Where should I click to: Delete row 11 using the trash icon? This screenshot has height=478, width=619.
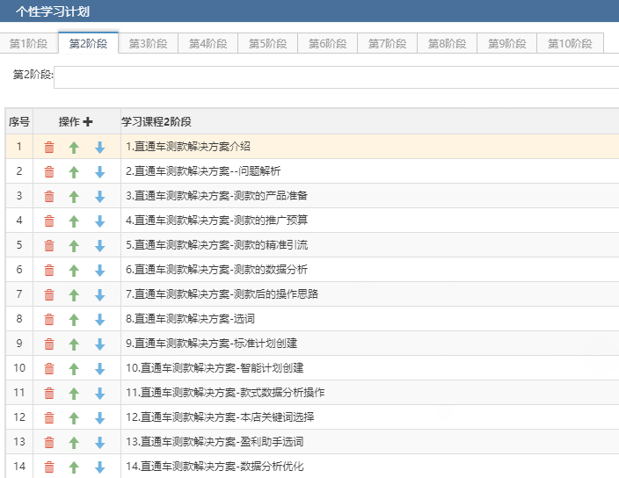[x=49, y=394]
